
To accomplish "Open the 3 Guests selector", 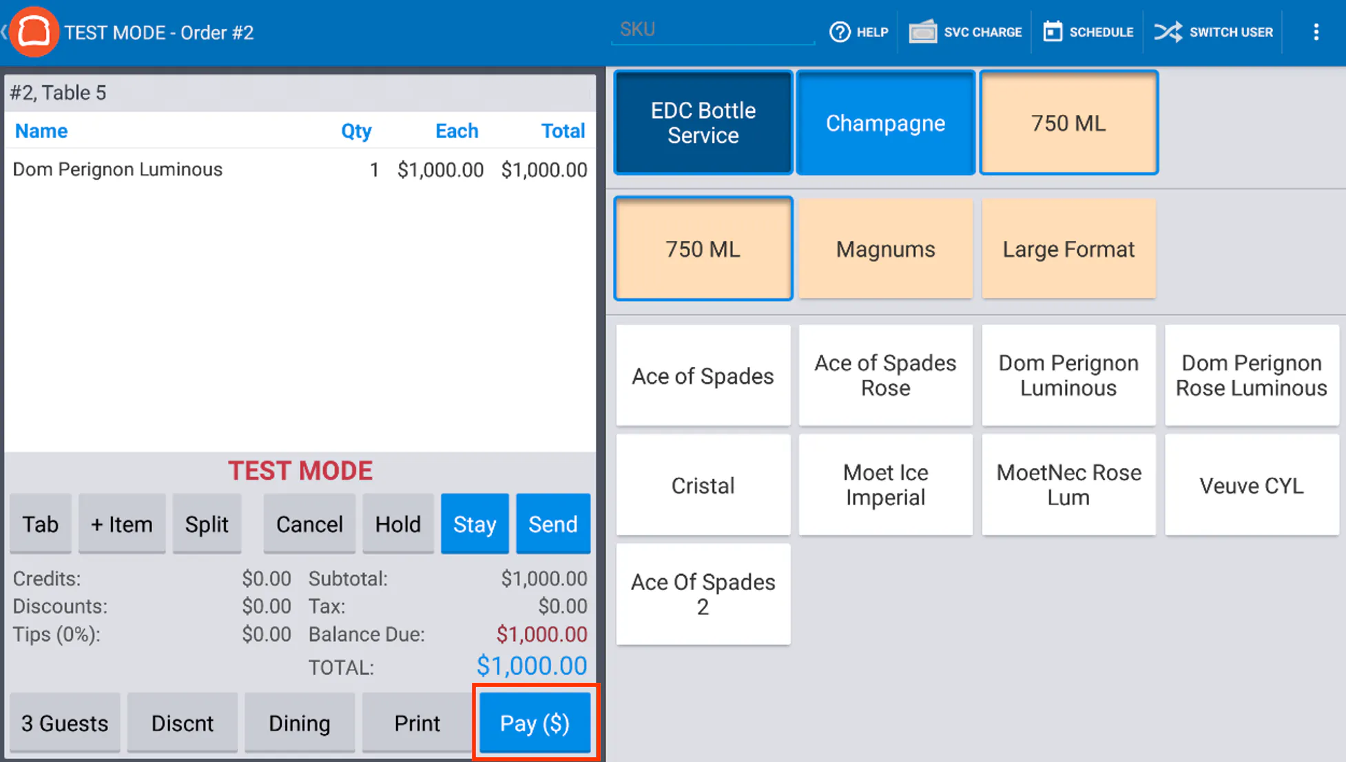I will (65, 723).
